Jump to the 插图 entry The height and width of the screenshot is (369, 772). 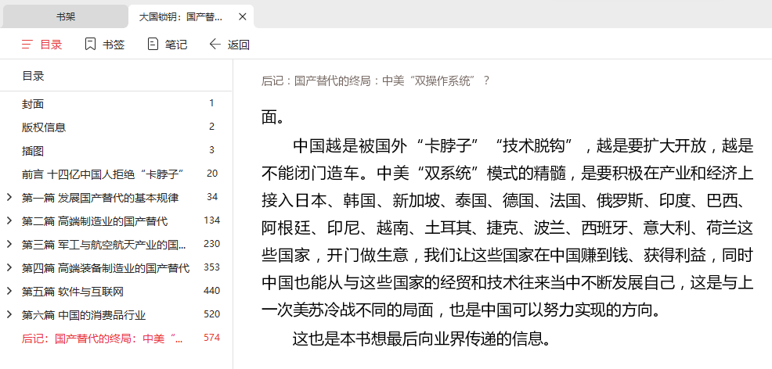click(33, 151)
